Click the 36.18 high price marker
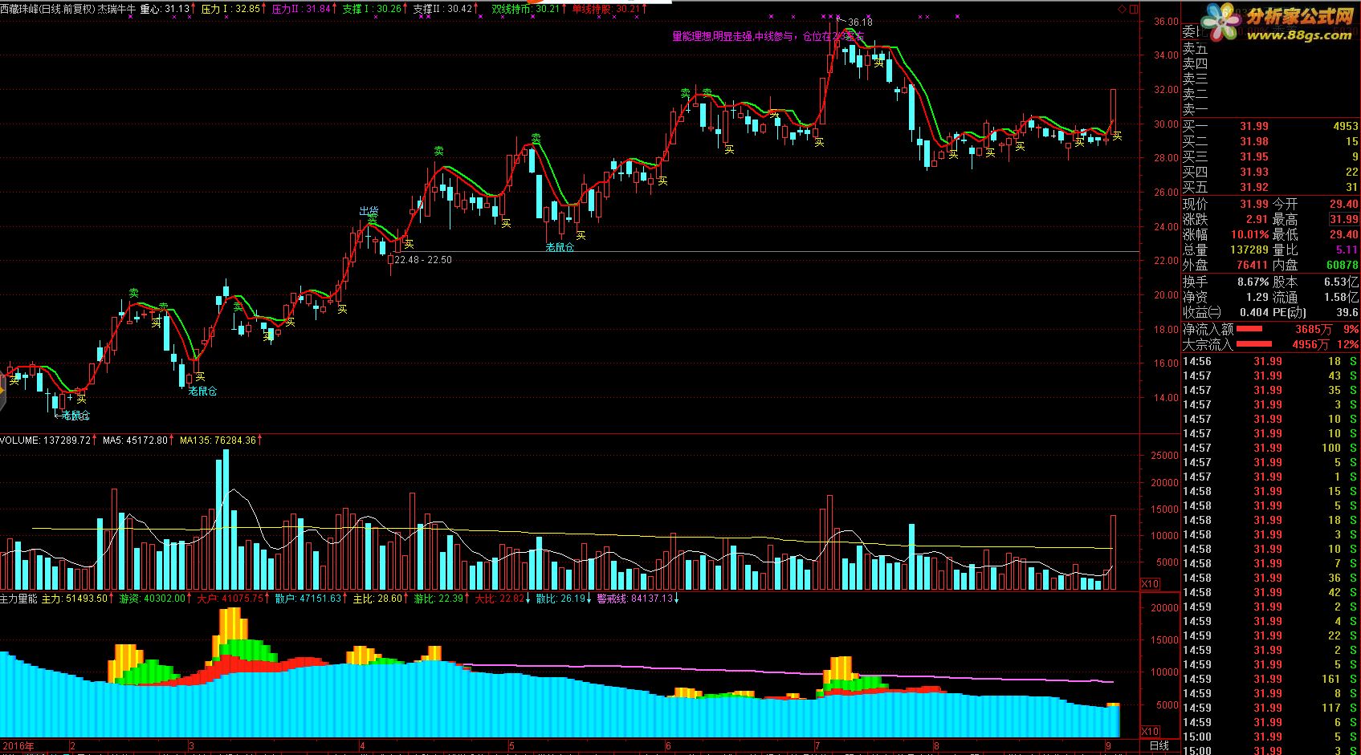Screen dimensions: 1361x755 click(859, 22)
